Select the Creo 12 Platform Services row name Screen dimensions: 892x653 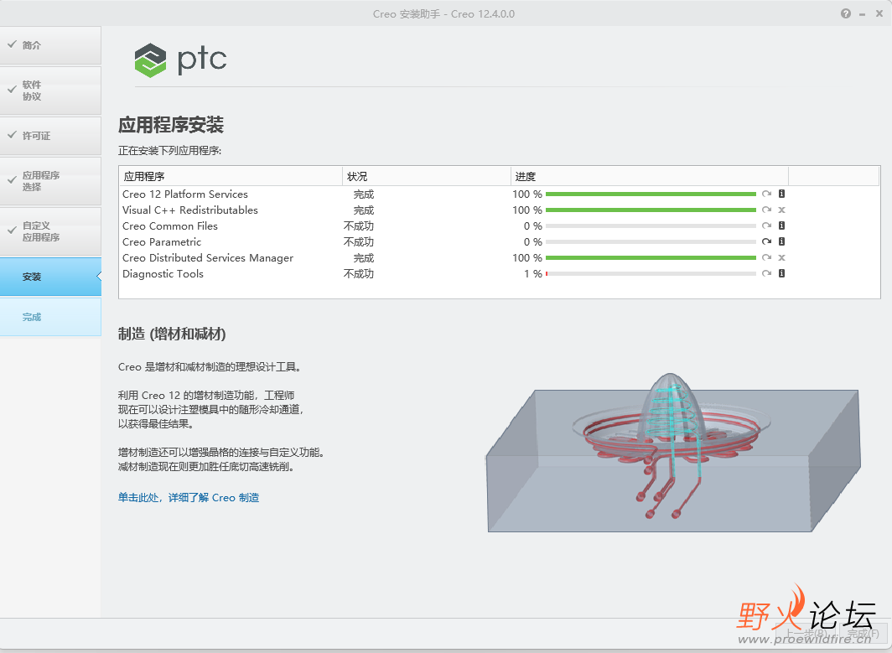point(185,194)
